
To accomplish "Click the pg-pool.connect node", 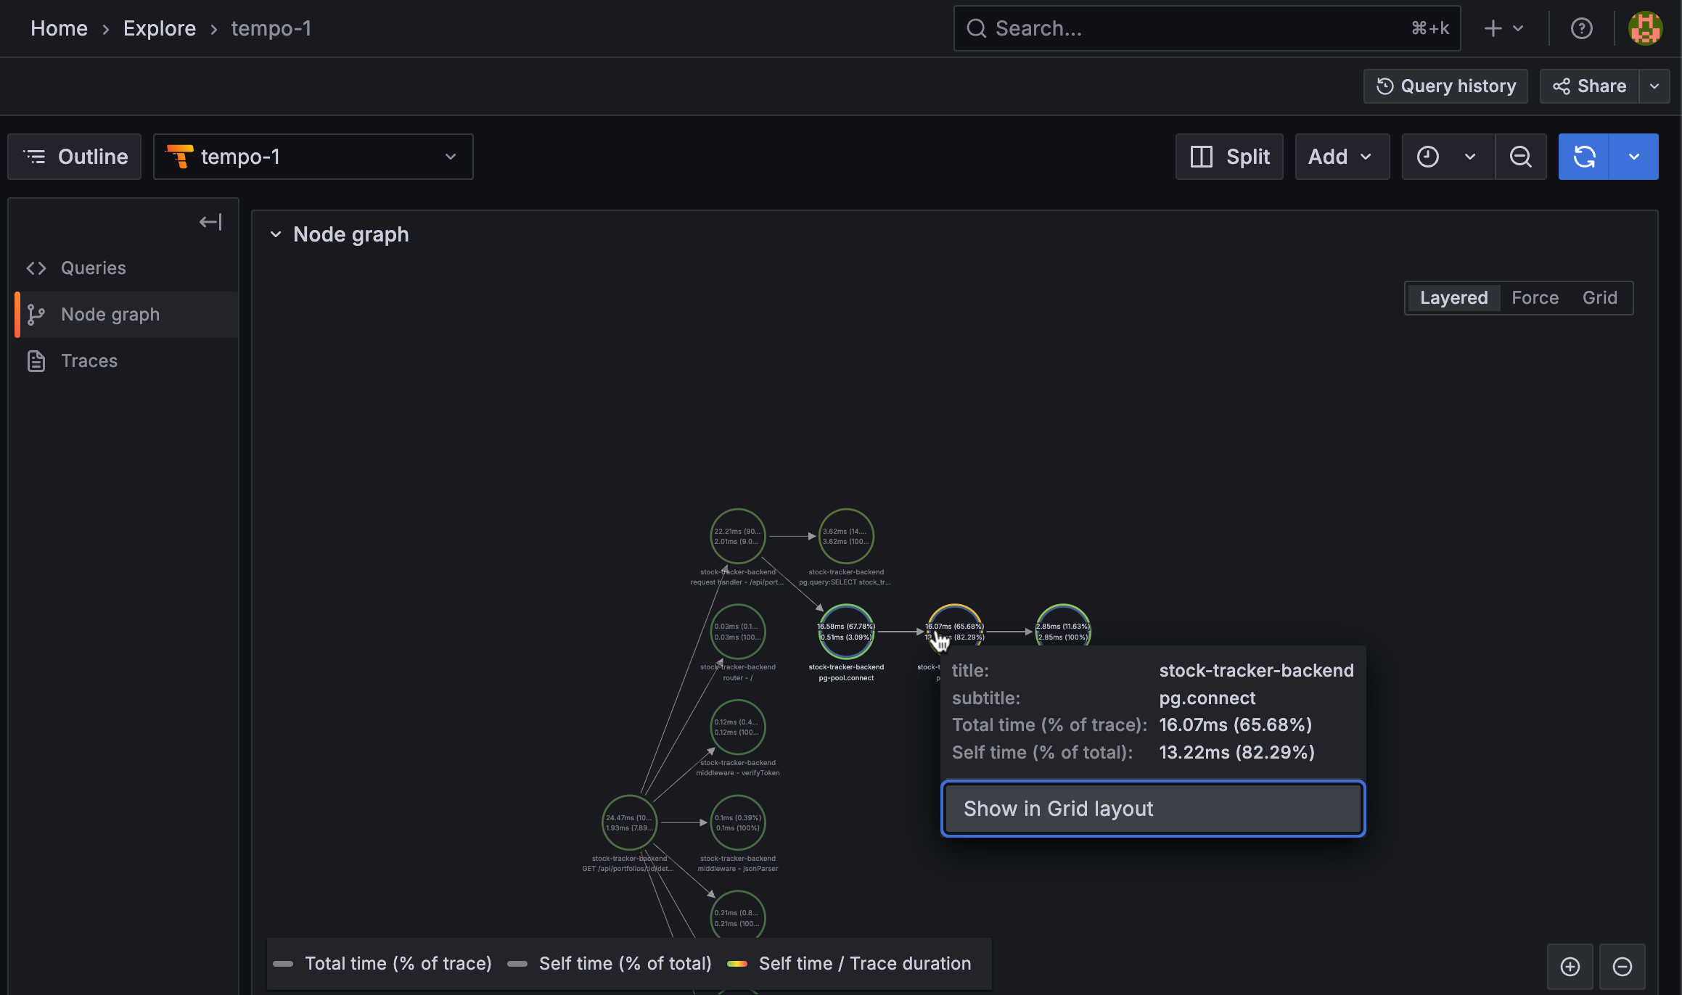I will tap(846, 632).
